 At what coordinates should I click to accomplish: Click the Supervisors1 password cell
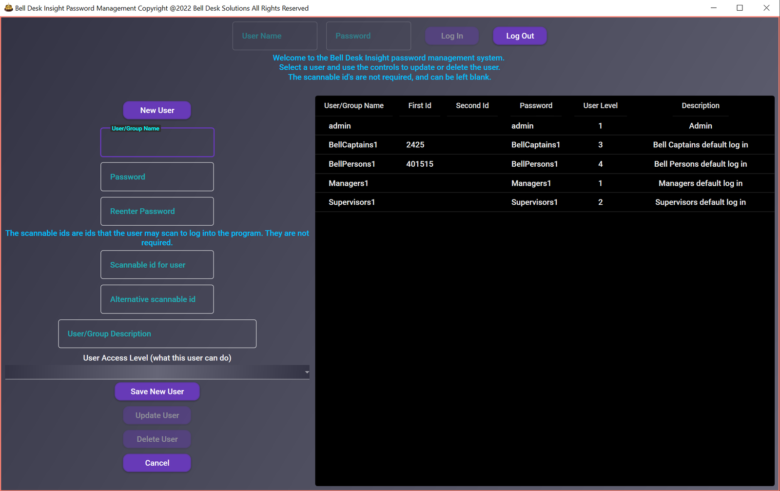coord(535,202)
